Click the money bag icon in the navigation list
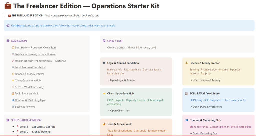The image size is (256, 136). click(13, 74)
